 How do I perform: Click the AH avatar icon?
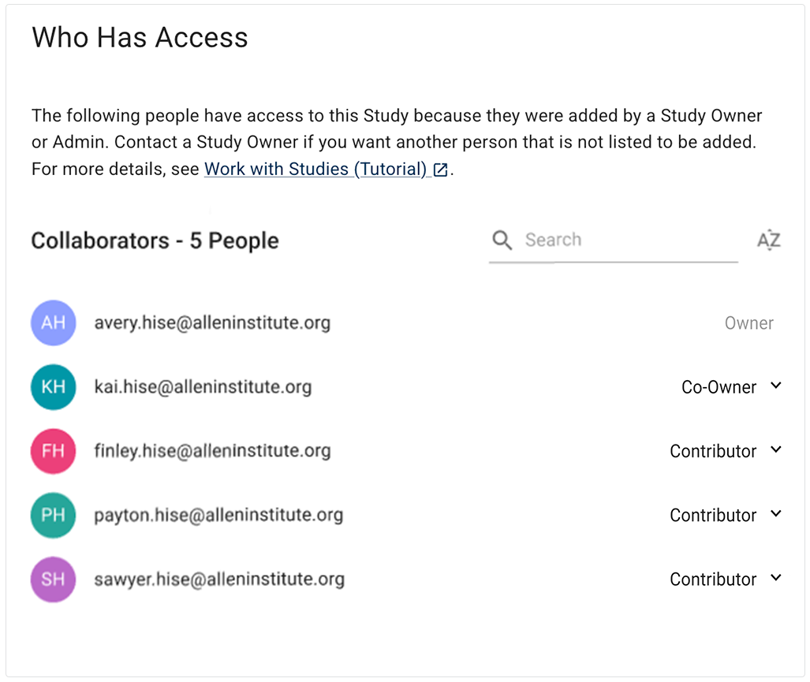53,323
